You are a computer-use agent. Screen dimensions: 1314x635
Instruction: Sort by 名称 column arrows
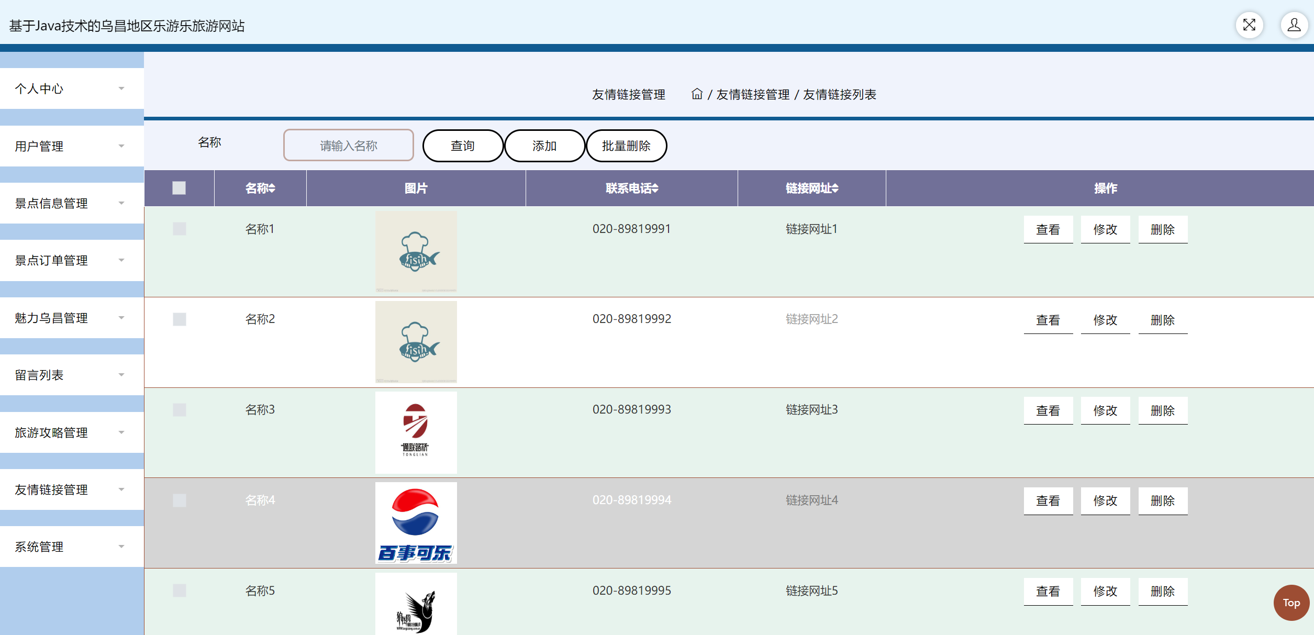[x=272, y=188]
